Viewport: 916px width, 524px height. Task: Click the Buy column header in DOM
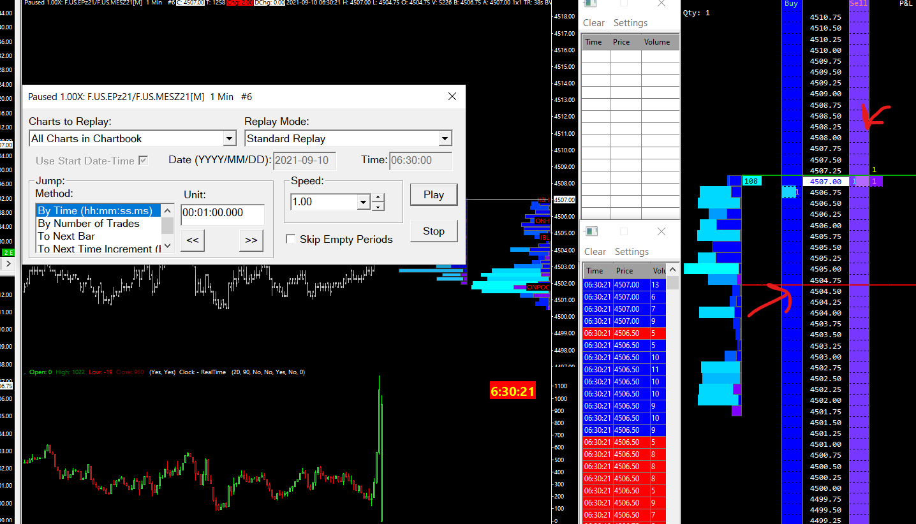[x=791, y=4]
